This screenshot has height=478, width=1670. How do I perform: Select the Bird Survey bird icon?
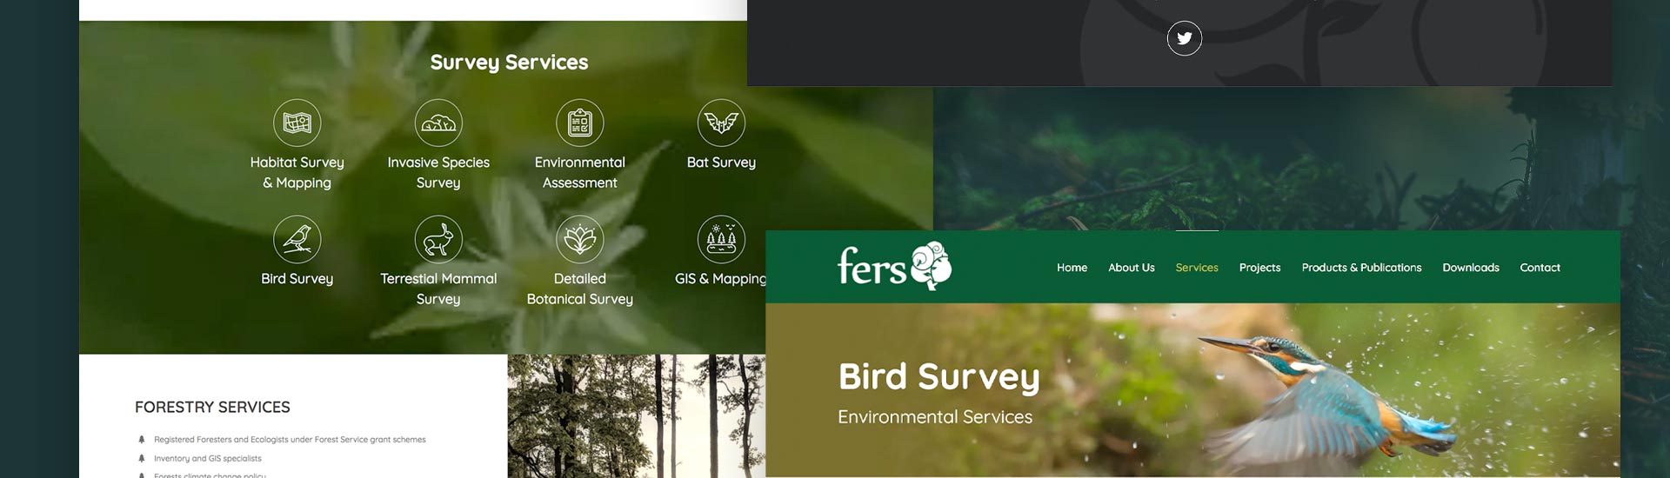coord(297,239)
